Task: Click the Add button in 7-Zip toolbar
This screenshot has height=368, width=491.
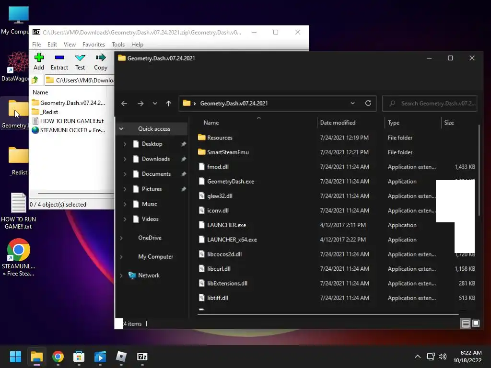Action: coord(39,62)
